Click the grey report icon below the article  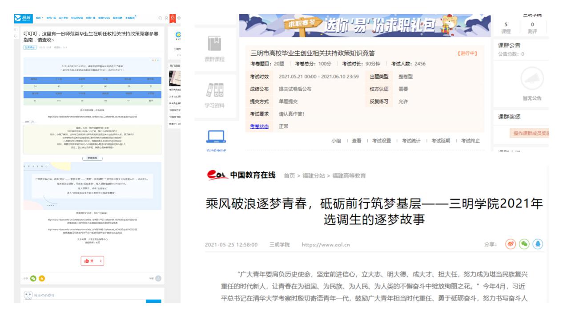pos(158,278)
